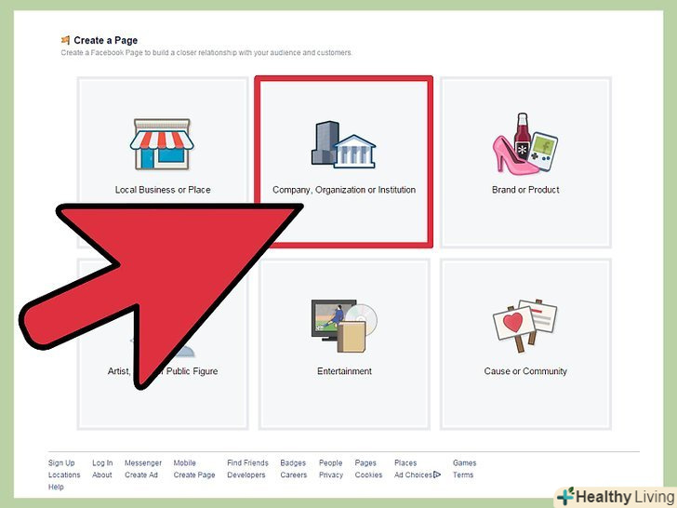Viewport: 677px width, 508px height.
Task: Open the Badges footer link
Action: tap(293, 463)
